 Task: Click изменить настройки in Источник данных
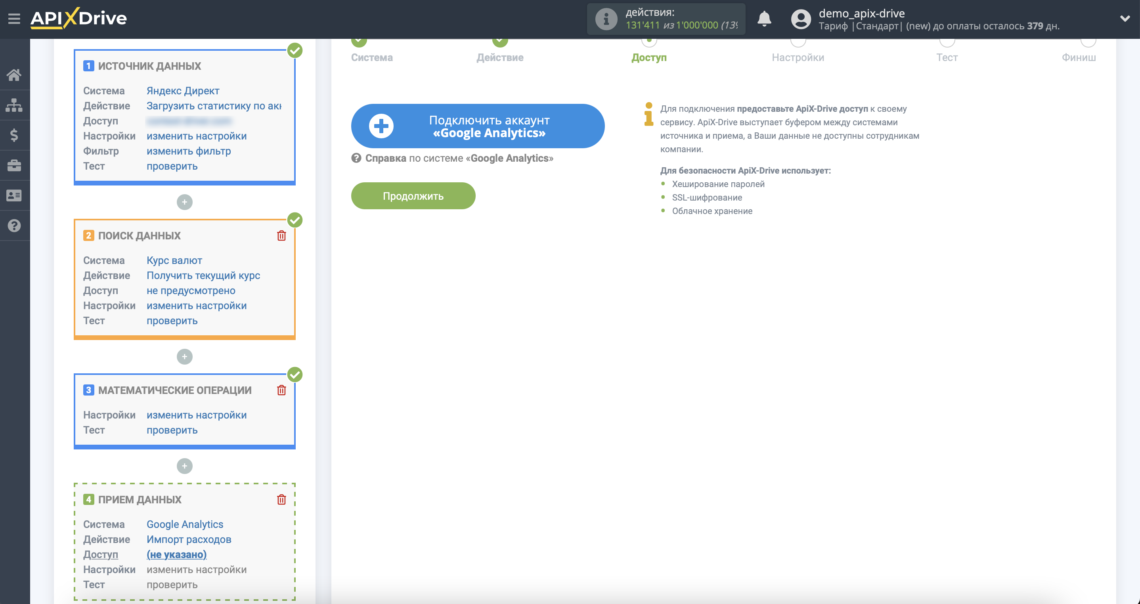pyautogui.click(x=197, y=136)
